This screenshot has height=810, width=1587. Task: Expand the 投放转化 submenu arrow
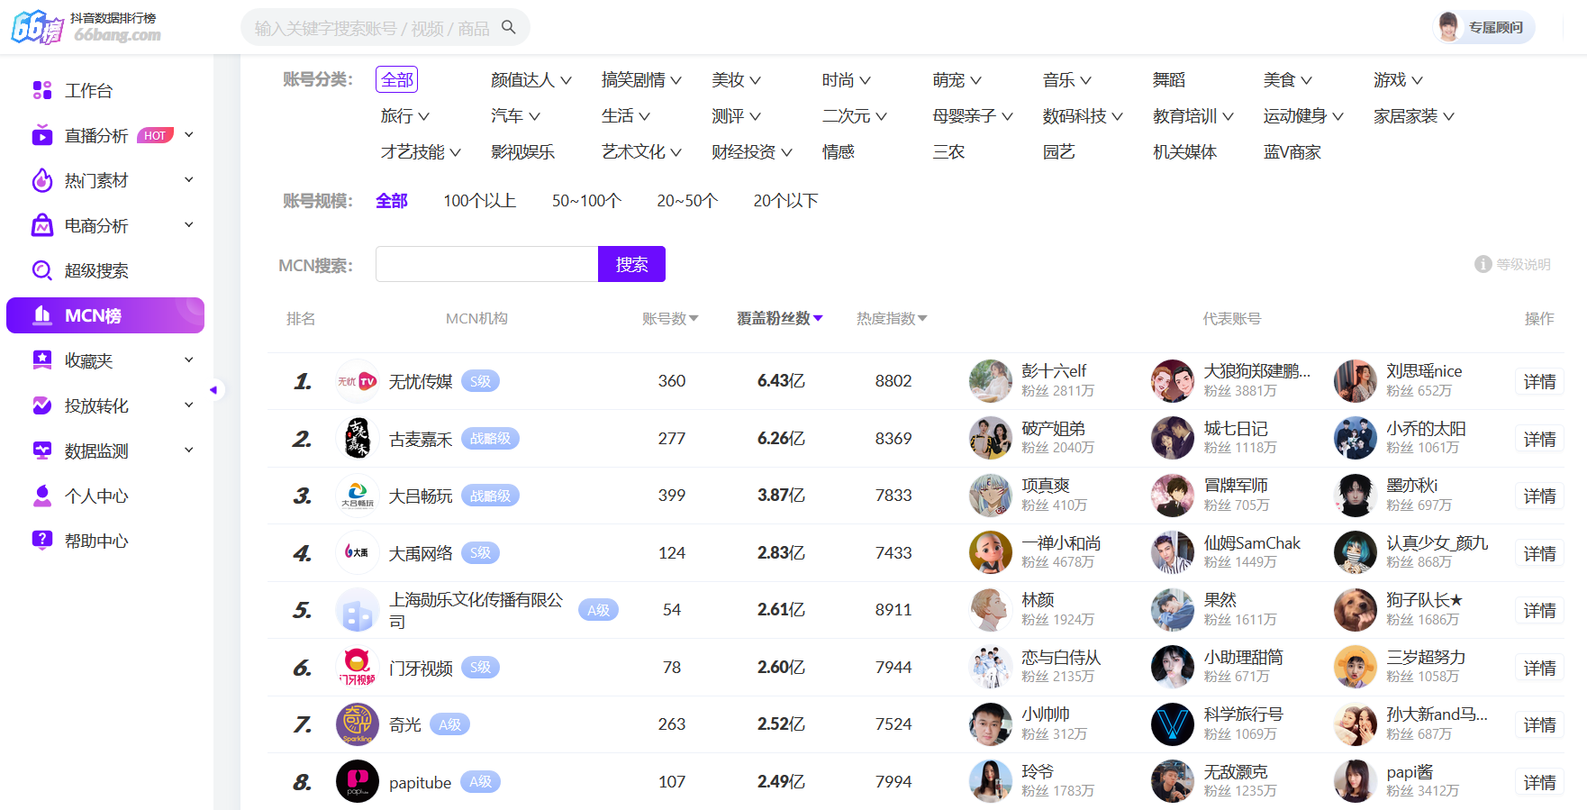click(x=189, y=405)
